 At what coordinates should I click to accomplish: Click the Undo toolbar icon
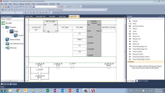coord(20,7)
